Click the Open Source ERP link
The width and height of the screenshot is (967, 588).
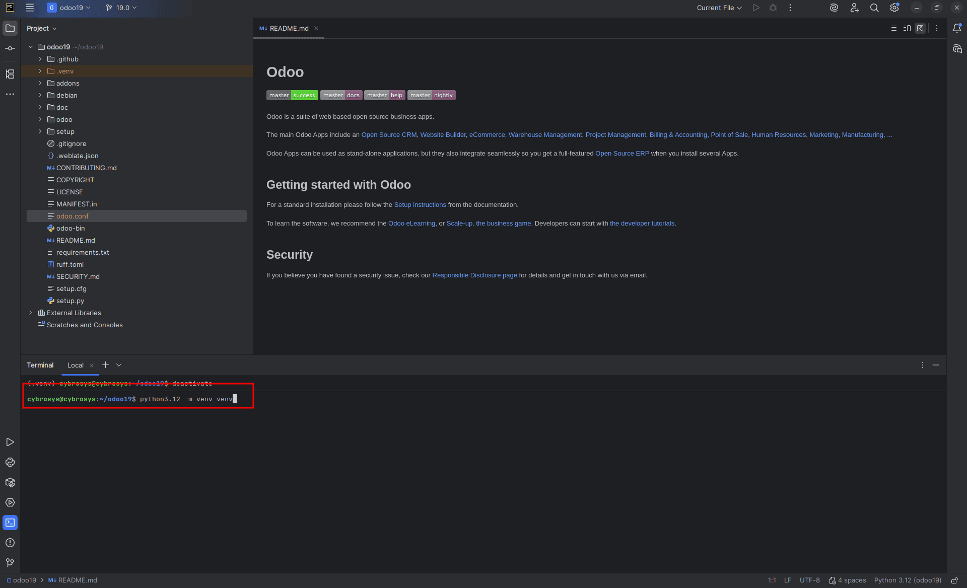622,154
